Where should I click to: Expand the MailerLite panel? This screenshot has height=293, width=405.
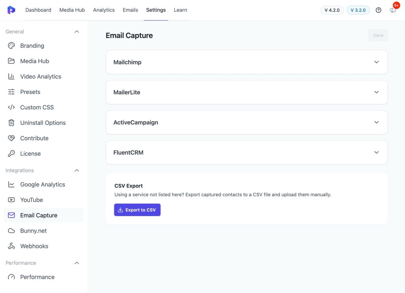[x=247, y=92]
